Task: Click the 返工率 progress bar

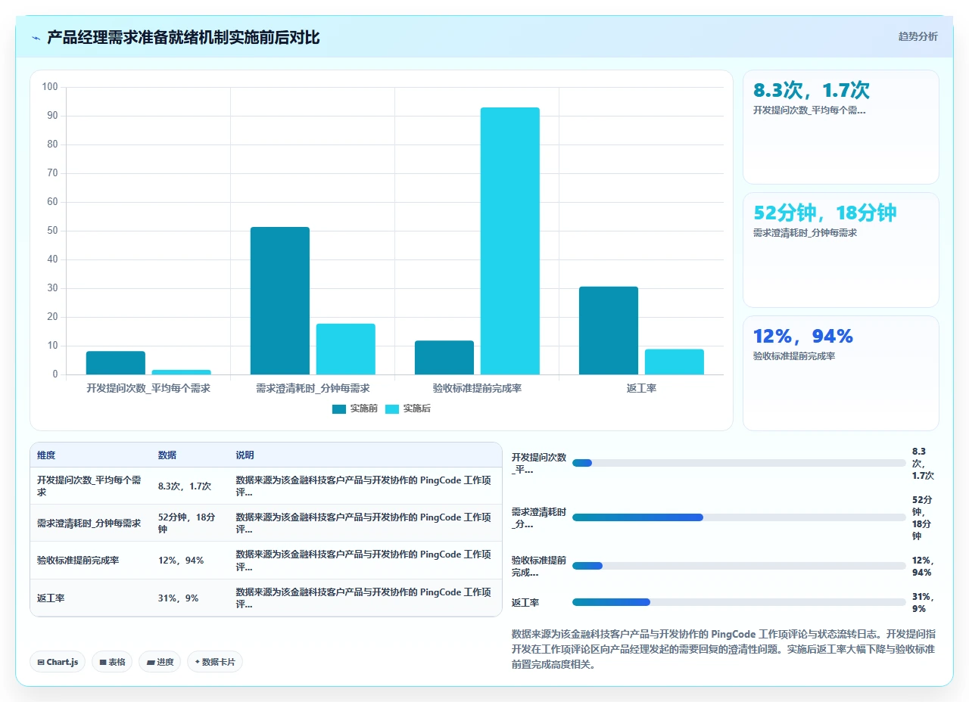Action: tap(739, 602)
